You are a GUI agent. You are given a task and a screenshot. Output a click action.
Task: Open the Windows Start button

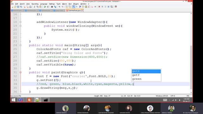click(x=13, y=100)
